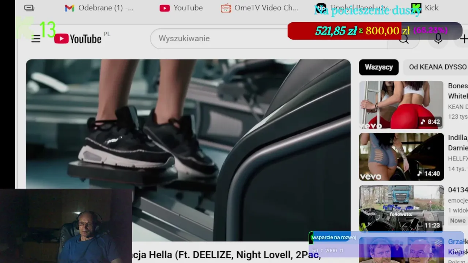The width and height of the screenshot is (468, 263).
Task: Open the 'Bones' recommended video title
Action: coord(458,91)
